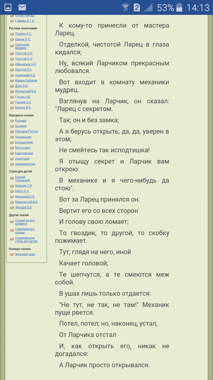Open the Жуковский В.А. link

[26, 91]
